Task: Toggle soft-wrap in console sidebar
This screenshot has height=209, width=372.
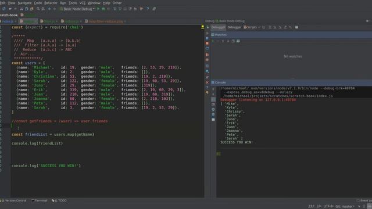Action: pyautogui.click(x=213, y=99)
